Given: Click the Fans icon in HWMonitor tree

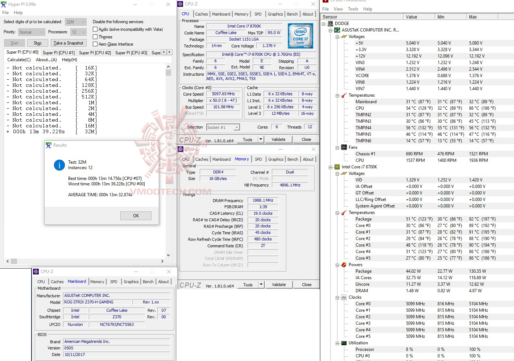Looking at the screenshot, I should click(344, 147).
